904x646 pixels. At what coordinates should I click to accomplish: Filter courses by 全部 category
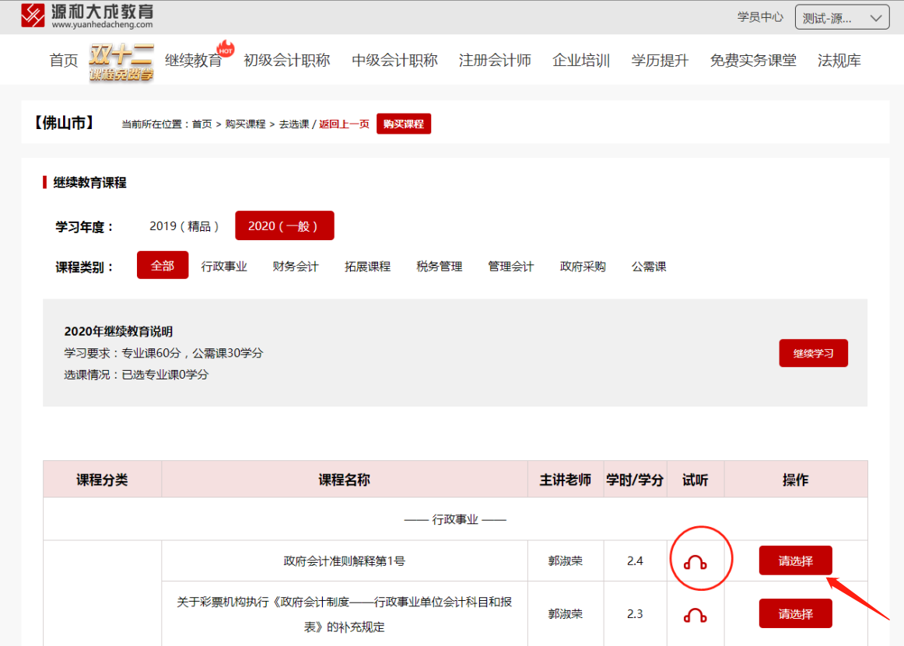tap(163, 266)
